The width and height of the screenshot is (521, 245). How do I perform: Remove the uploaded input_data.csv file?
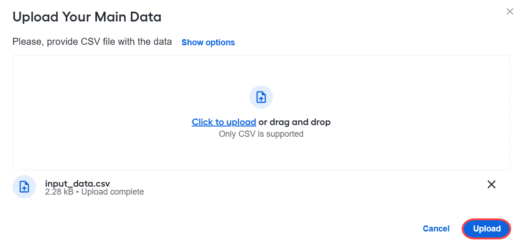491,185
